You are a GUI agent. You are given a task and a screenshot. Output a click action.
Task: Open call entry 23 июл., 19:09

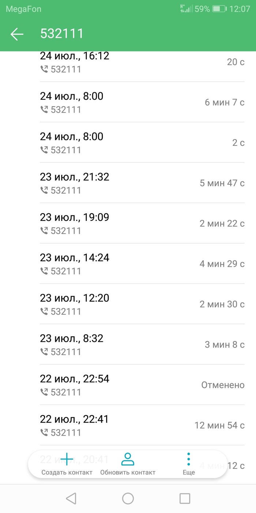tap(142, 223)
